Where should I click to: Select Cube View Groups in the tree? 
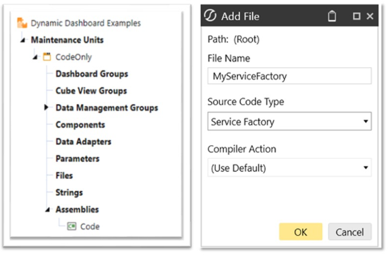91,90
